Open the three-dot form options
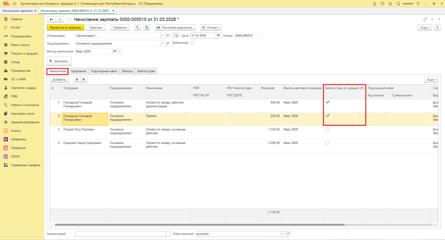 pyautogui.click(x=432, y=19)
